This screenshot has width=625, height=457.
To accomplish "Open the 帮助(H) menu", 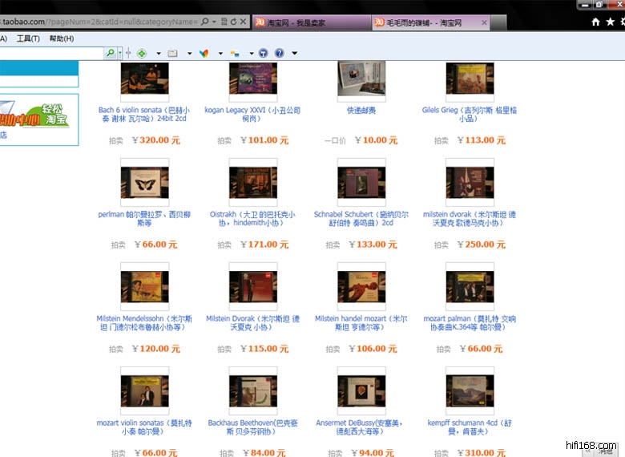I will tap(61, 38).
